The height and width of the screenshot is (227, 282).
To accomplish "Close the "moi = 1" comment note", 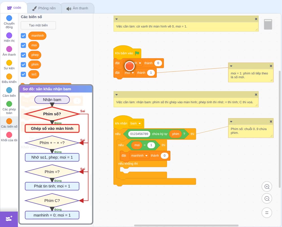I will click(271, 66).
